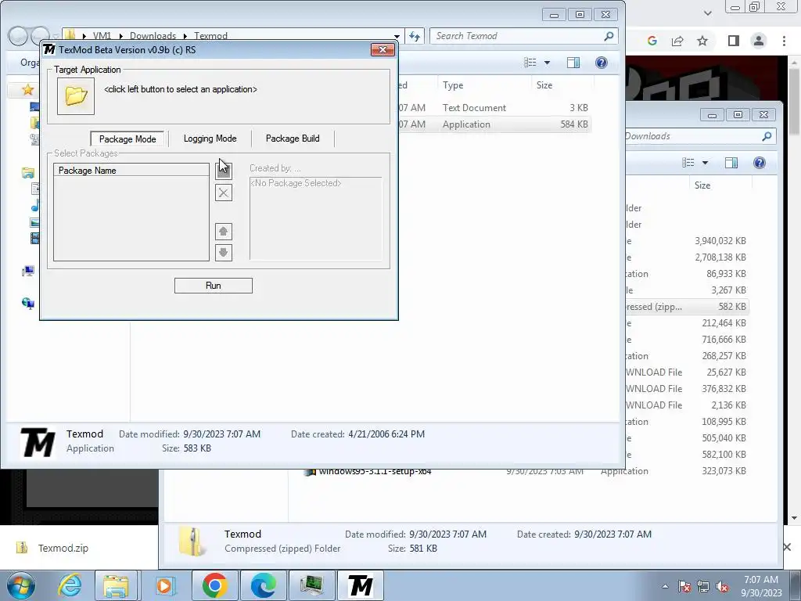
Task: Click muted volume icon in system tray
Action: [x=722, y=587]
